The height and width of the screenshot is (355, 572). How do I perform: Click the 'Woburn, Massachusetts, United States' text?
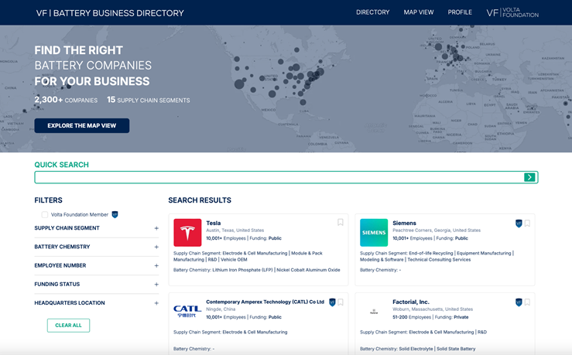(433, 309)
